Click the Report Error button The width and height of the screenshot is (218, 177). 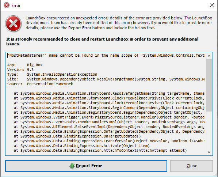click(86, 166)
